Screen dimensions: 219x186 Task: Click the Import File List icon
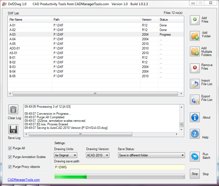click(x=195, y=84)
